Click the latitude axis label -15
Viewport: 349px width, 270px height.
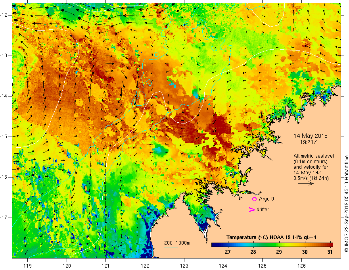pyautogui.click(x=4, y=137)
